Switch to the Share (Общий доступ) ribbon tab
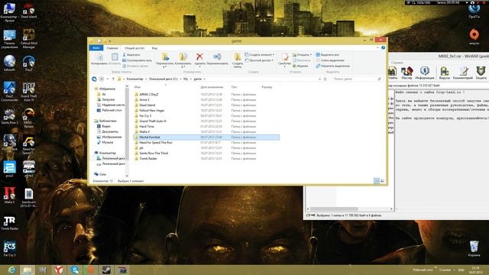Viewport: 489px width, 275px height. 134,48
